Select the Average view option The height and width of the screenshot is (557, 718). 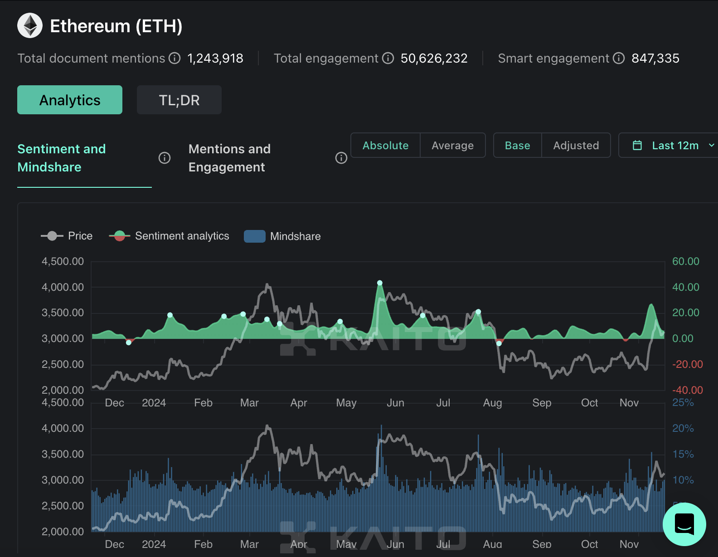pyautogui.click(x=452, y=145)
